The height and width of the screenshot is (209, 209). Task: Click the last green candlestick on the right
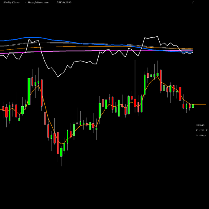pyautogui.click(x=193, y=106)
